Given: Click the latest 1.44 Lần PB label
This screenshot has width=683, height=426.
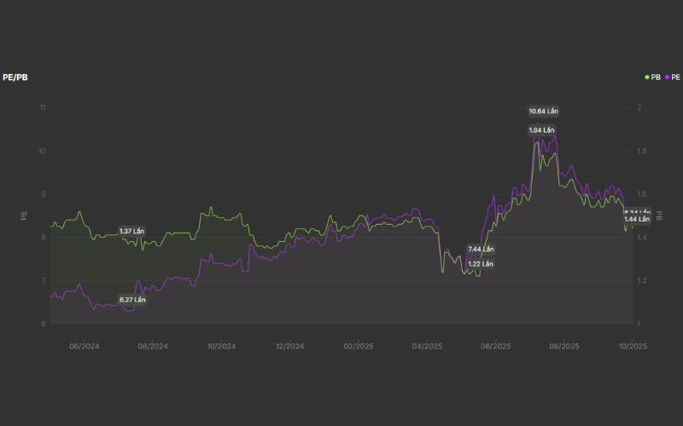Looking at the screenshot, I should (637, 219).
